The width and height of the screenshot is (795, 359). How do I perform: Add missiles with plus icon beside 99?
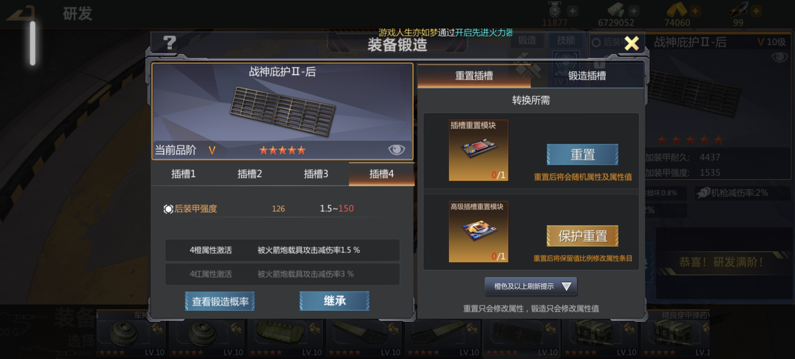756,11
